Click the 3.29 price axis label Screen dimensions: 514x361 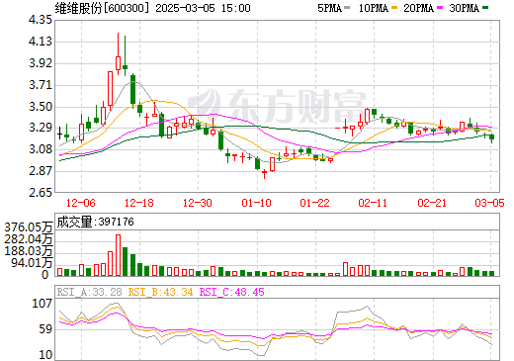coord(41,128)
